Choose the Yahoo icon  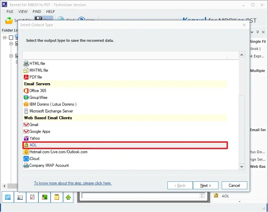(x=26, y=138)
